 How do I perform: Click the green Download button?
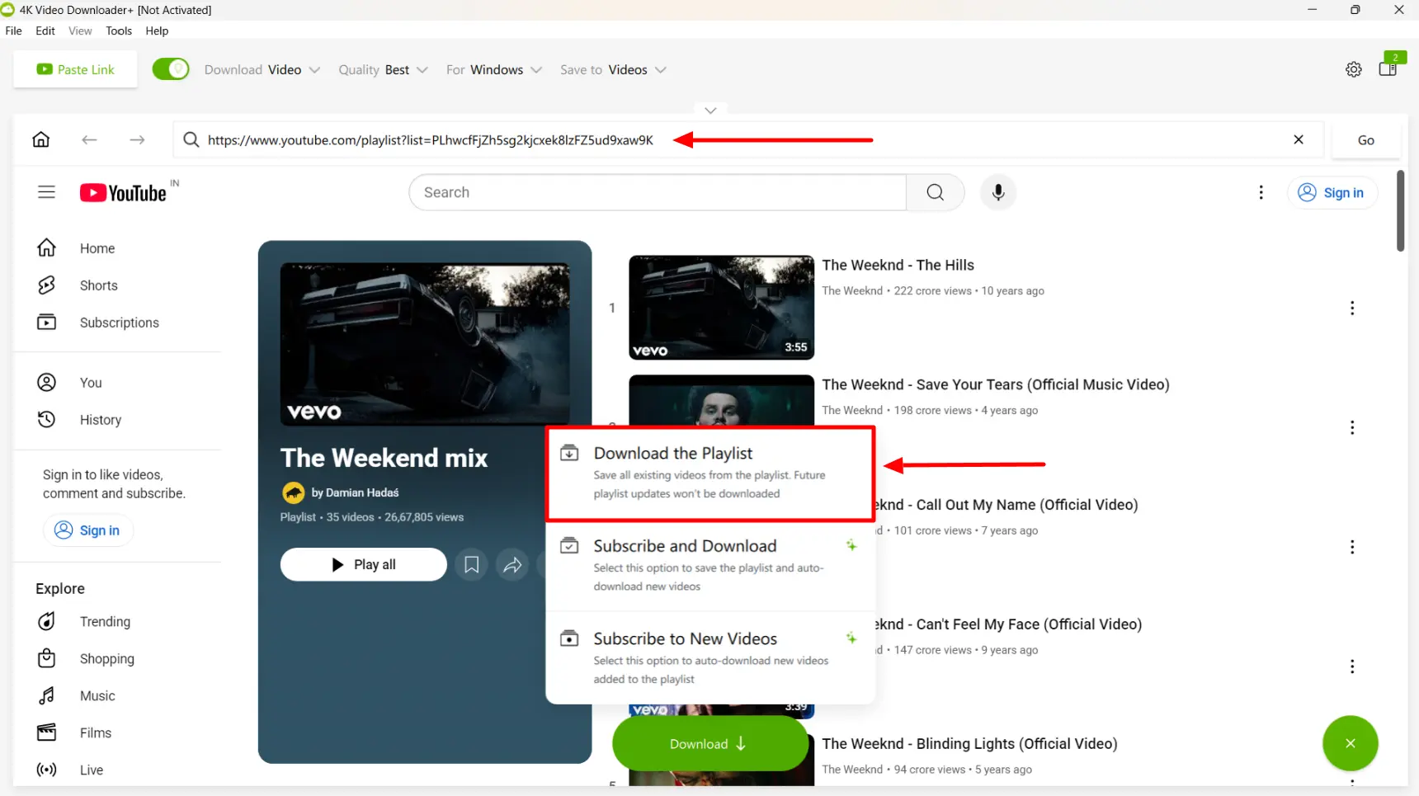tap(709, 743)
